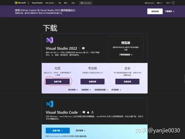This screenshot has height=139, width=185.
Task: Expand the 所有 Microsoft menu
Action: click(150, 3)
